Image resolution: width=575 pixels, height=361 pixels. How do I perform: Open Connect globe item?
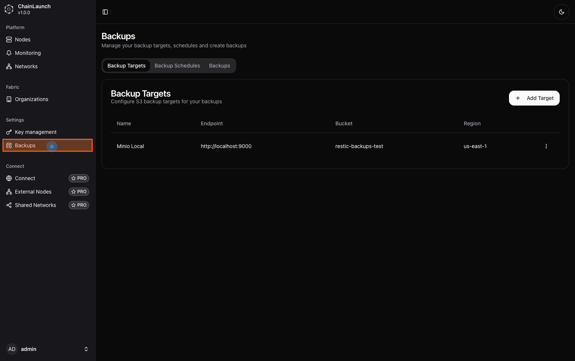pos(25,178)
